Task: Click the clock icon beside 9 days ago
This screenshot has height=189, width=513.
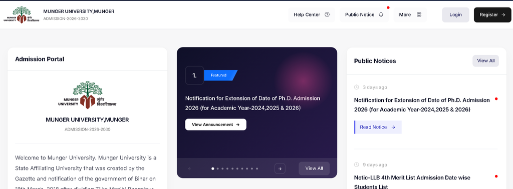Action: tap(357, 165)
